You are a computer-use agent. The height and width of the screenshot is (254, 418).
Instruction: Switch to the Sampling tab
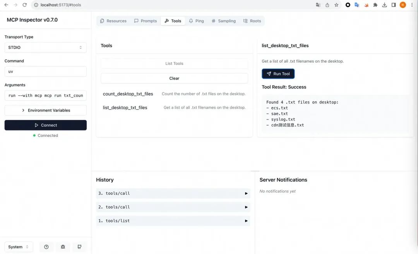click(223, 21)
